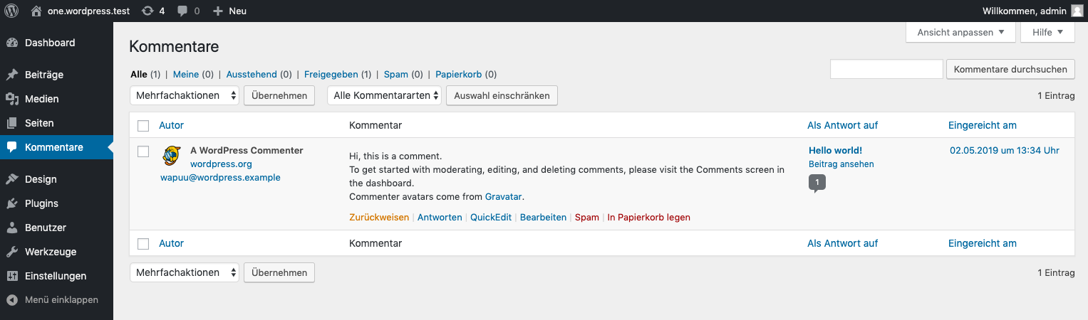Open the bottom Mehrfachaktionen dropdown
Viewport: 1088px width, 320px height.
pyautogui.click(x=185, y=272)
